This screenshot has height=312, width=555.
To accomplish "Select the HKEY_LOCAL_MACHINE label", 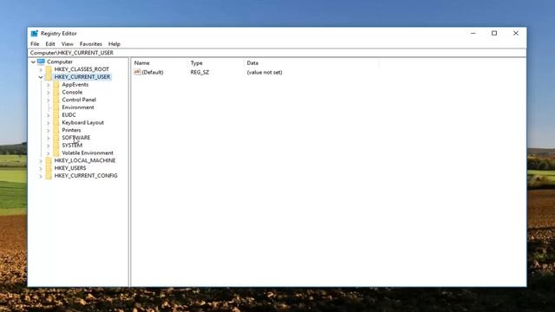I will (85, 160).
